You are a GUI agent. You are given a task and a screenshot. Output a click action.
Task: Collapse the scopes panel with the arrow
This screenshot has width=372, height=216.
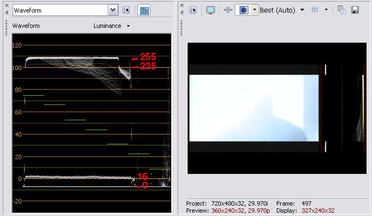[7, 13]
